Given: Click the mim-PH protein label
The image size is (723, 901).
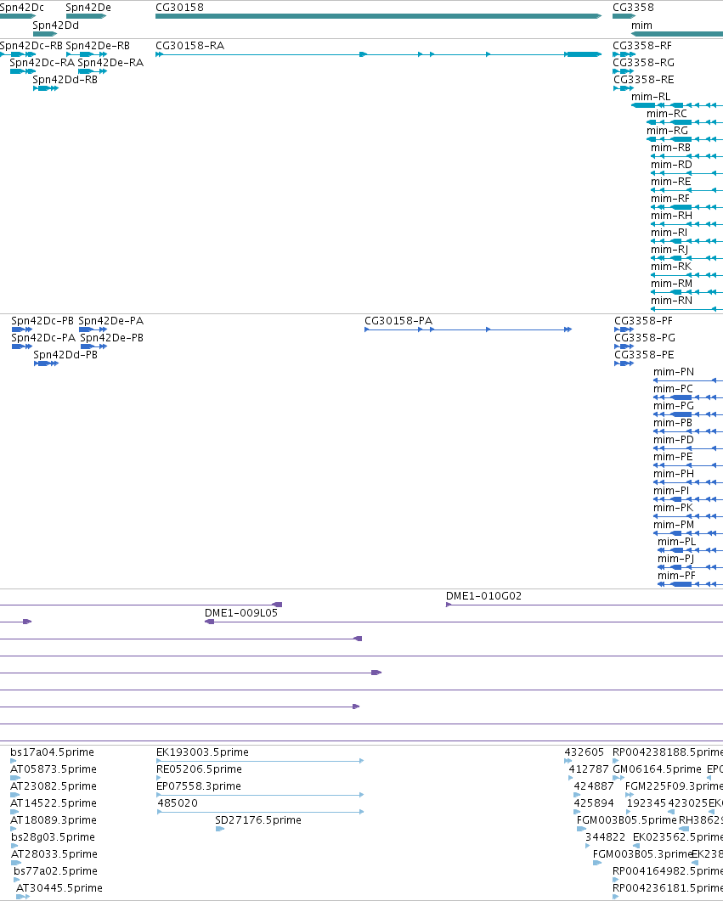Looking at the screenshot, I should tap(674, 474).
